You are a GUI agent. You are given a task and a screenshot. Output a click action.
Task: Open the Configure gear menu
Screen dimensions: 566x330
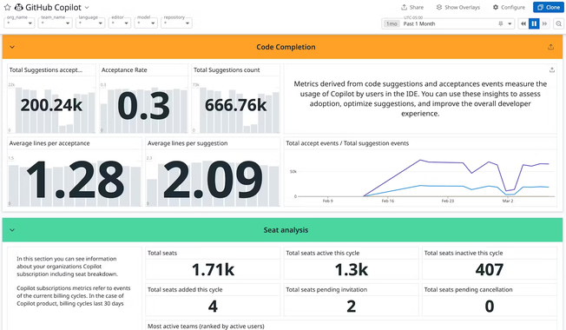click(509, 7)
